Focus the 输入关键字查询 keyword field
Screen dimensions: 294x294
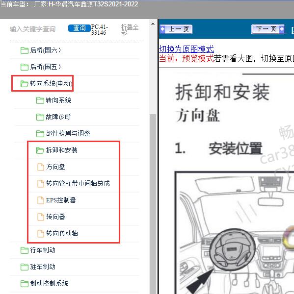coord(33,29)
